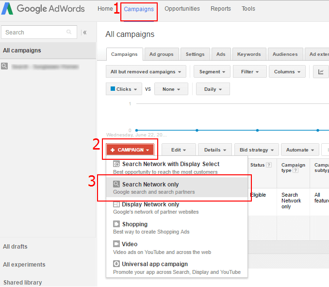Switch to the Keywords tab

coord(249,54)
